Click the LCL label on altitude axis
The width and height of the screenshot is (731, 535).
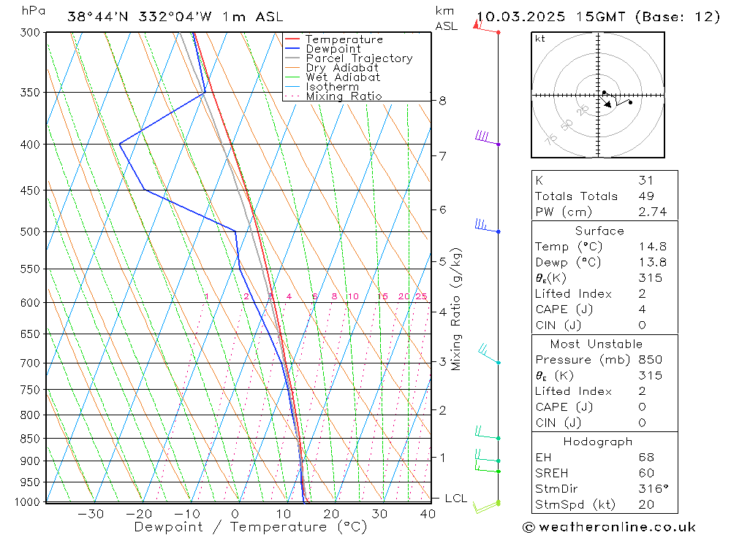point(455,499)
